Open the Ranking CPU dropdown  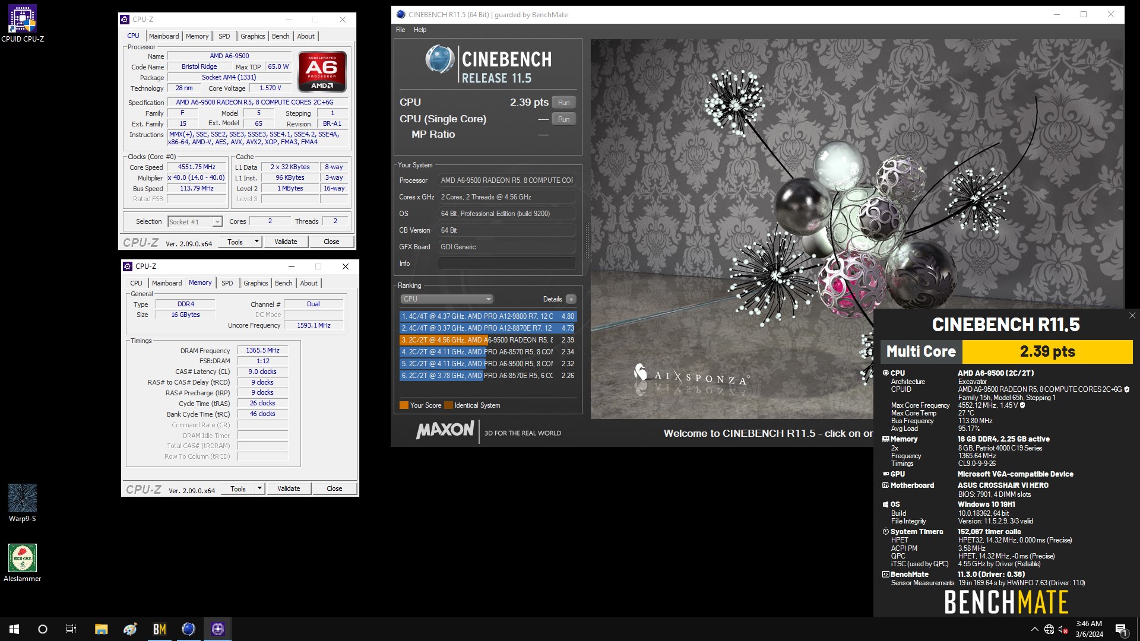447,299
